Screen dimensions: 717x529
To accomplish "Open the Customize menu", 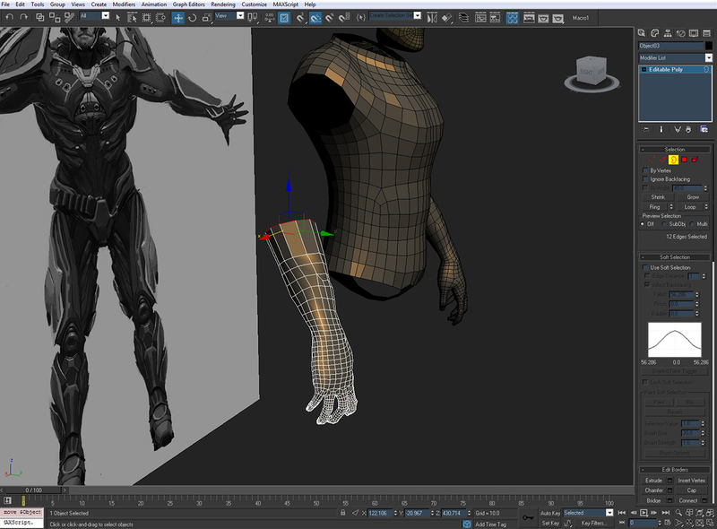I will pyautogui.click(x=255, y=4).
